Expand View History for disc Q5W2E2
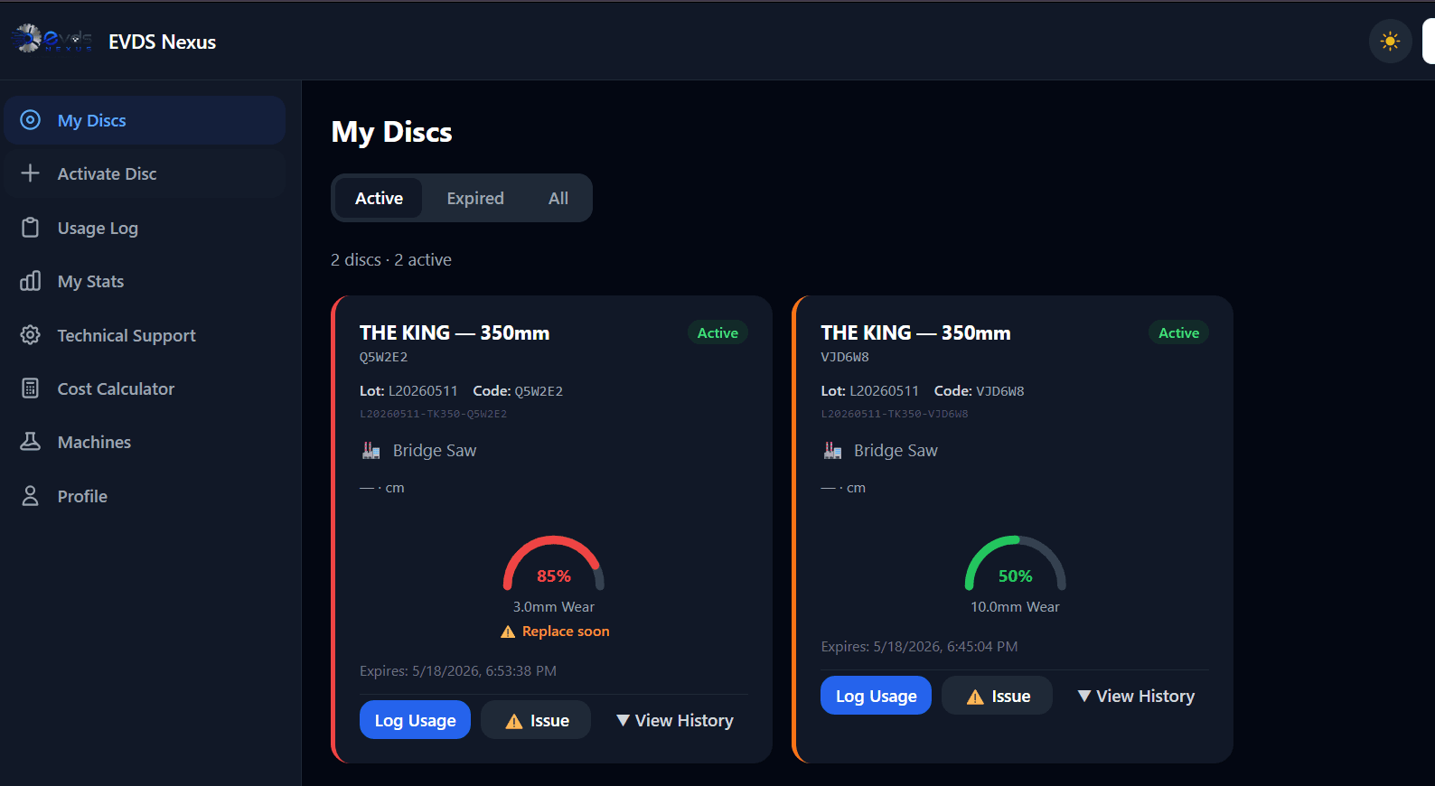1435x786 pixels. click(675, 720)
